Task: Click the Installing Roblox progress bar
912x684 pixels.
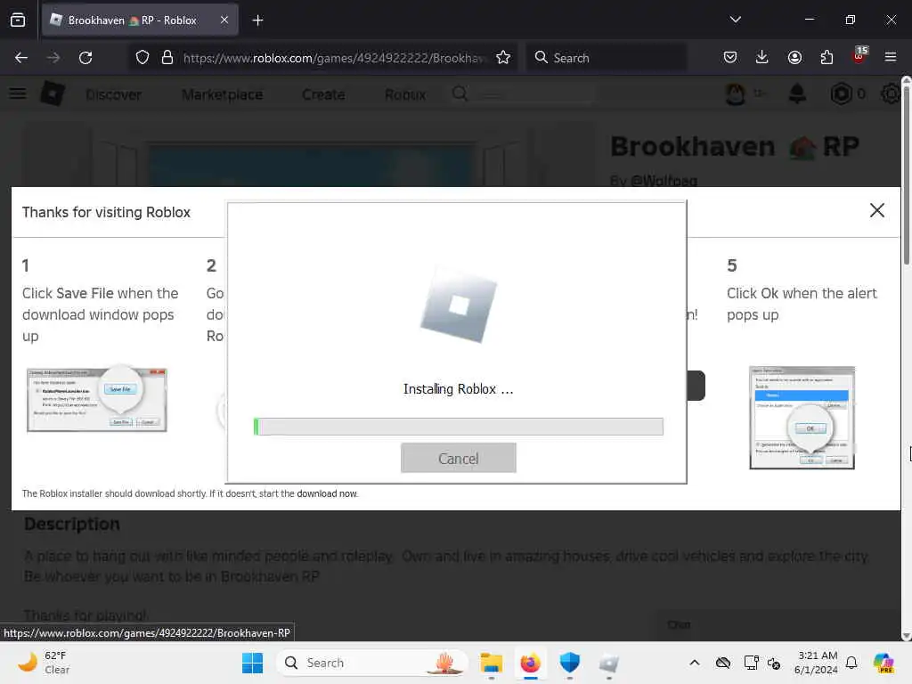Action: point(459,427)
